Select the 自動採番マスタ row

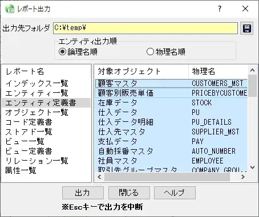tap(171, 151)
